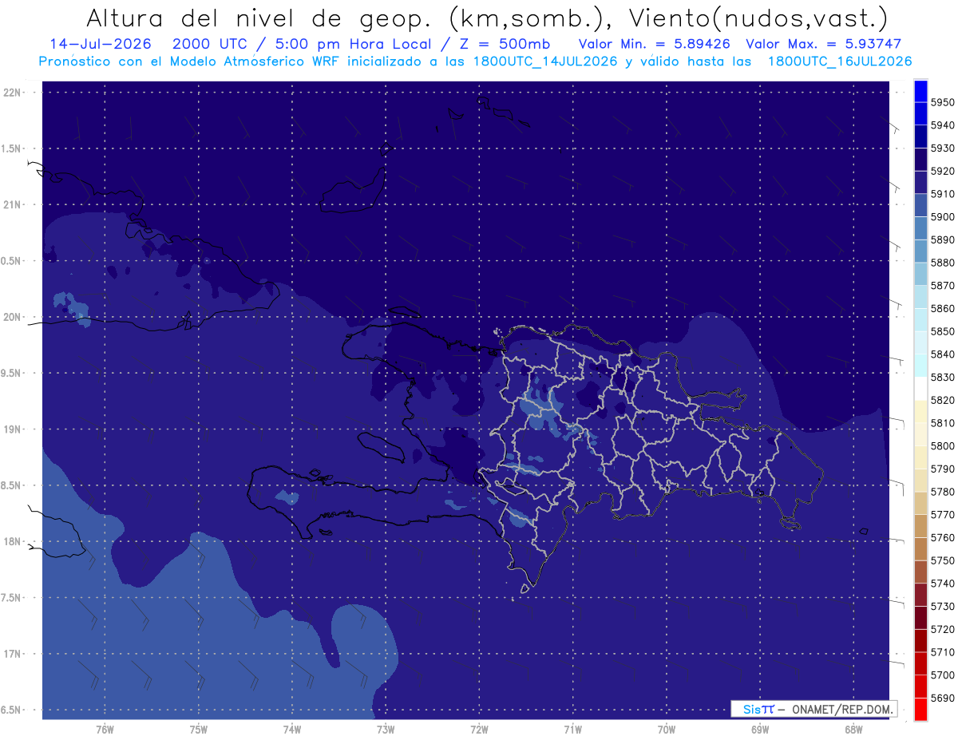Click the '5720' colorbar label
This screenshot has height=740, width=958.
(942, 629)
